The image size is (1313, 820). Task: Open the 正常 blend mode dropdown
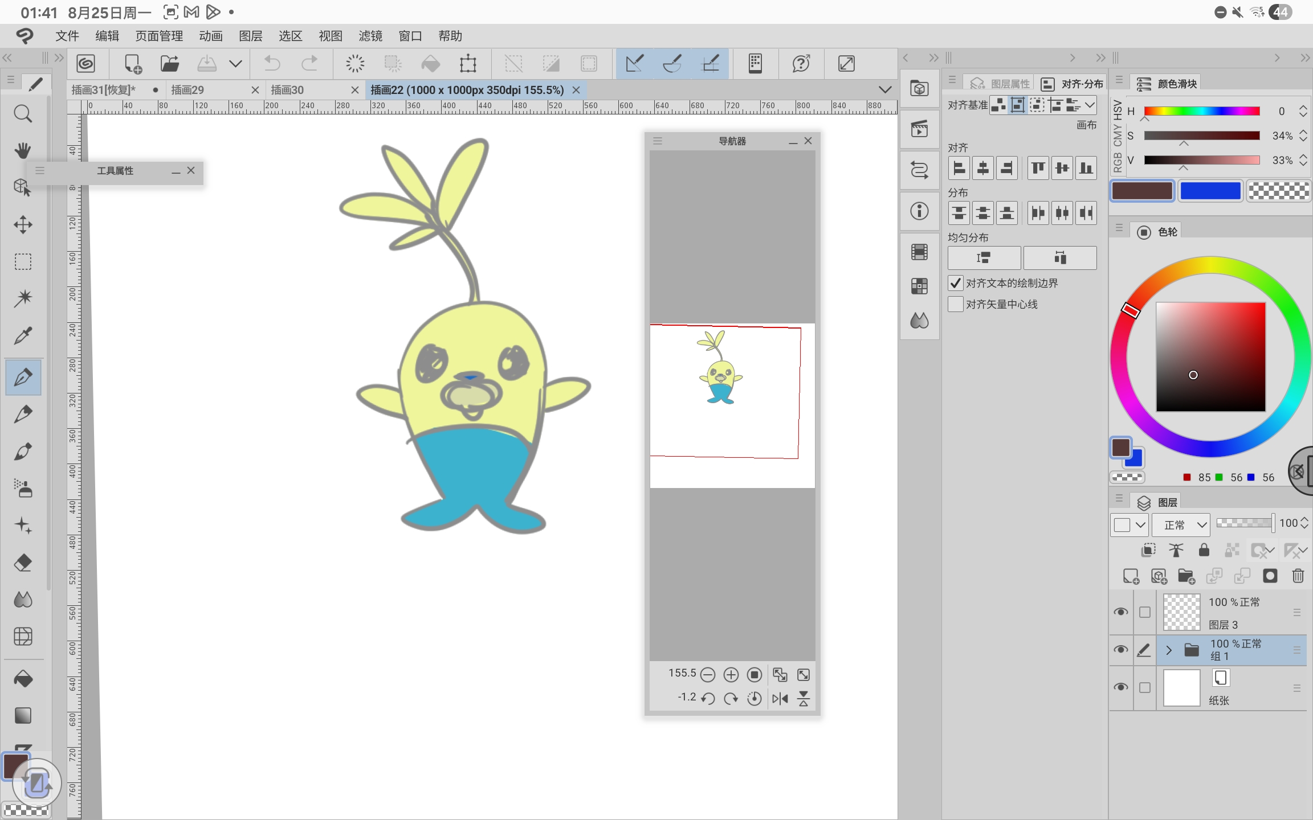tap(1181, 524)
